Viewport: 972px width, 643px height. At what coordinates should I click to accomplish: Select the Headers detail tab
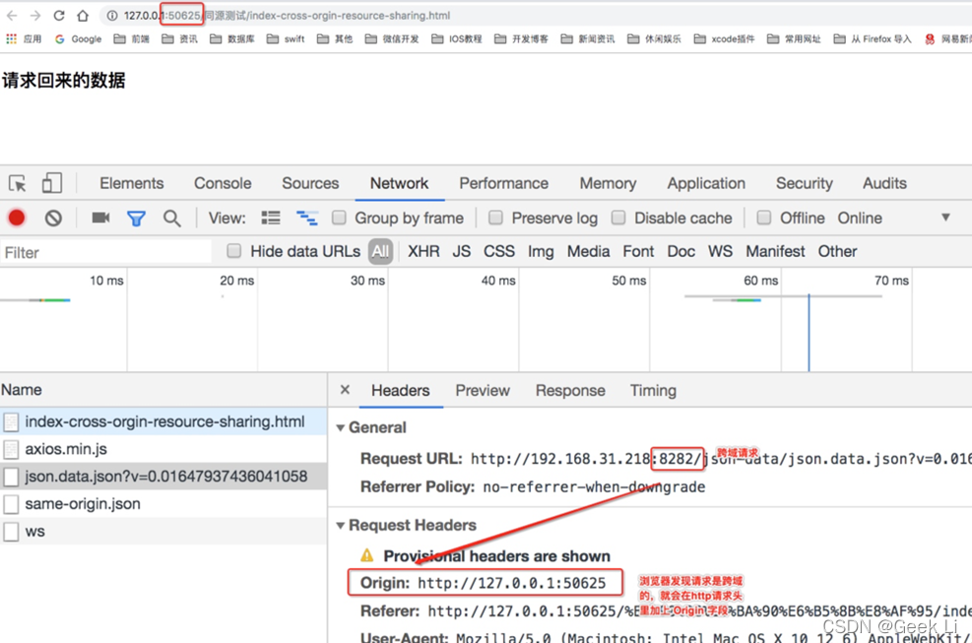coord(401,391)
